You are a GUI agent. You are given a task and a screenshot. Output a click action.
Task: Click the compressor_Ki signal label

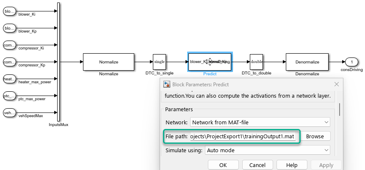31,48
